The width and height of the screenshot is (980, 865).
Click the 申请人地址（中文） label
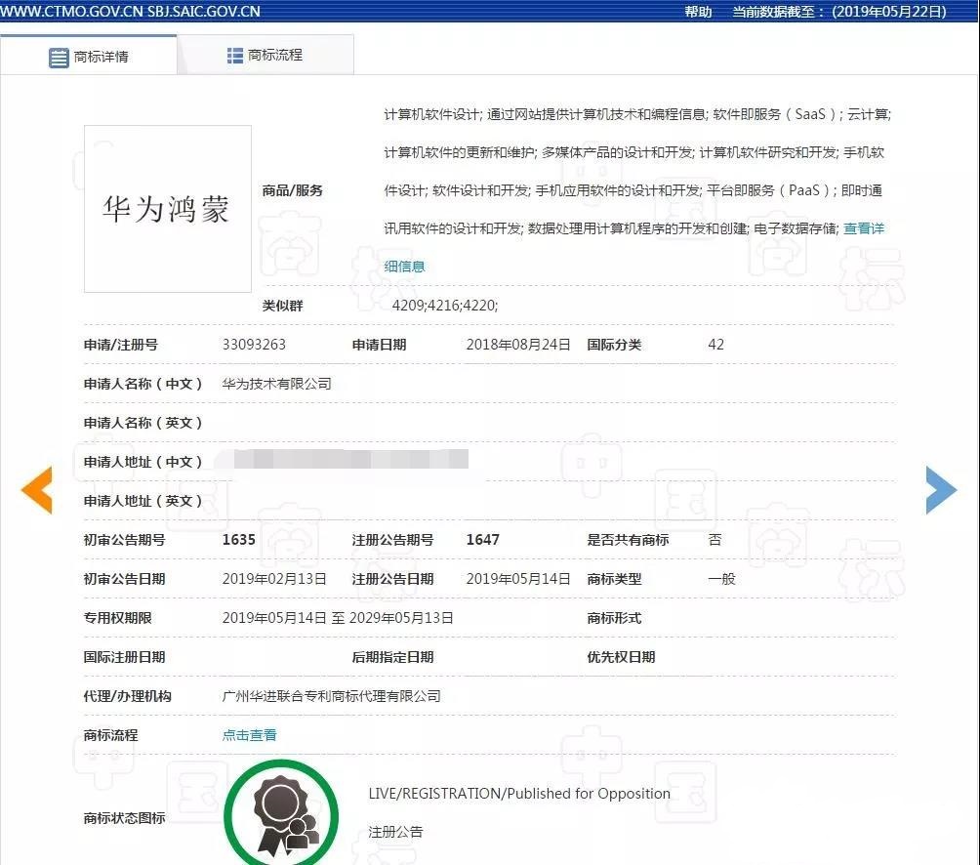(x=143, y=462)
